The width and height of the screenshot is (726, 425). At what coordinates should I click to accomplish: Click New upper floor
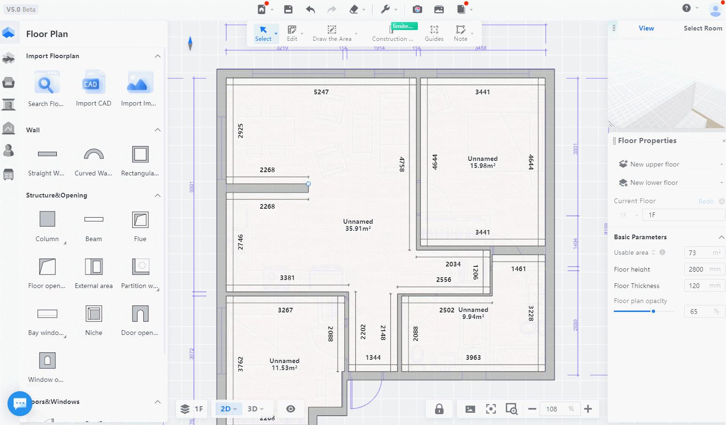pos(654,165)
